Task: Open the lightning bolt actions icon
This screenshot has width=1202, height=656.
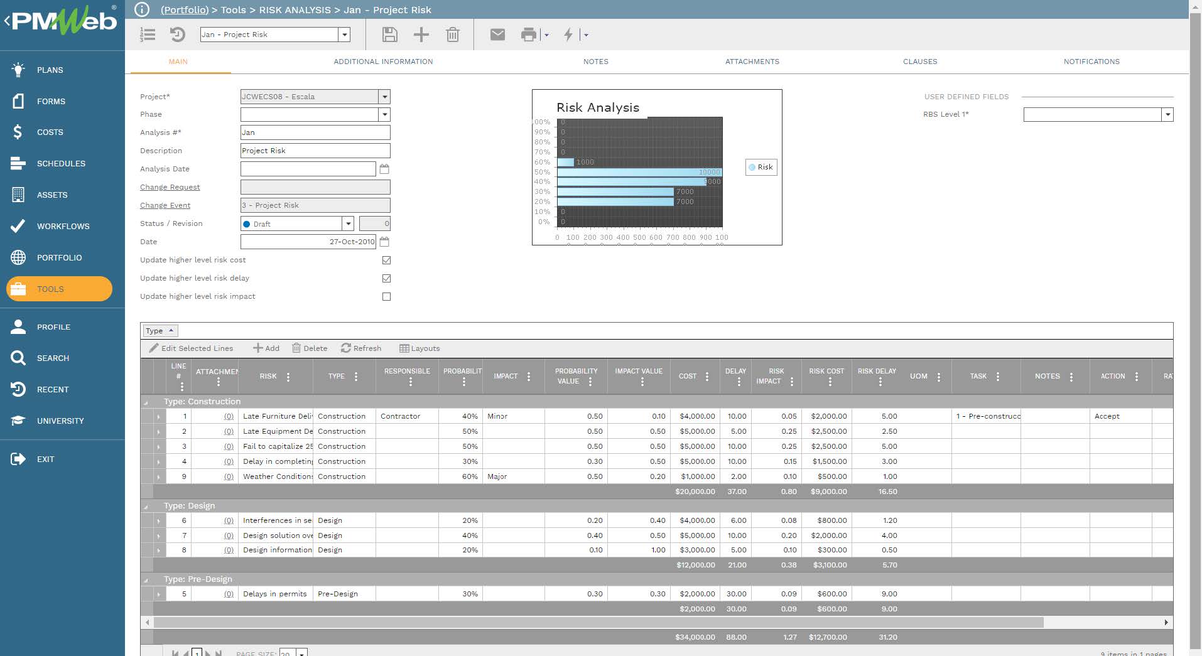Action: pyautogui.click(x=568, y=35)
